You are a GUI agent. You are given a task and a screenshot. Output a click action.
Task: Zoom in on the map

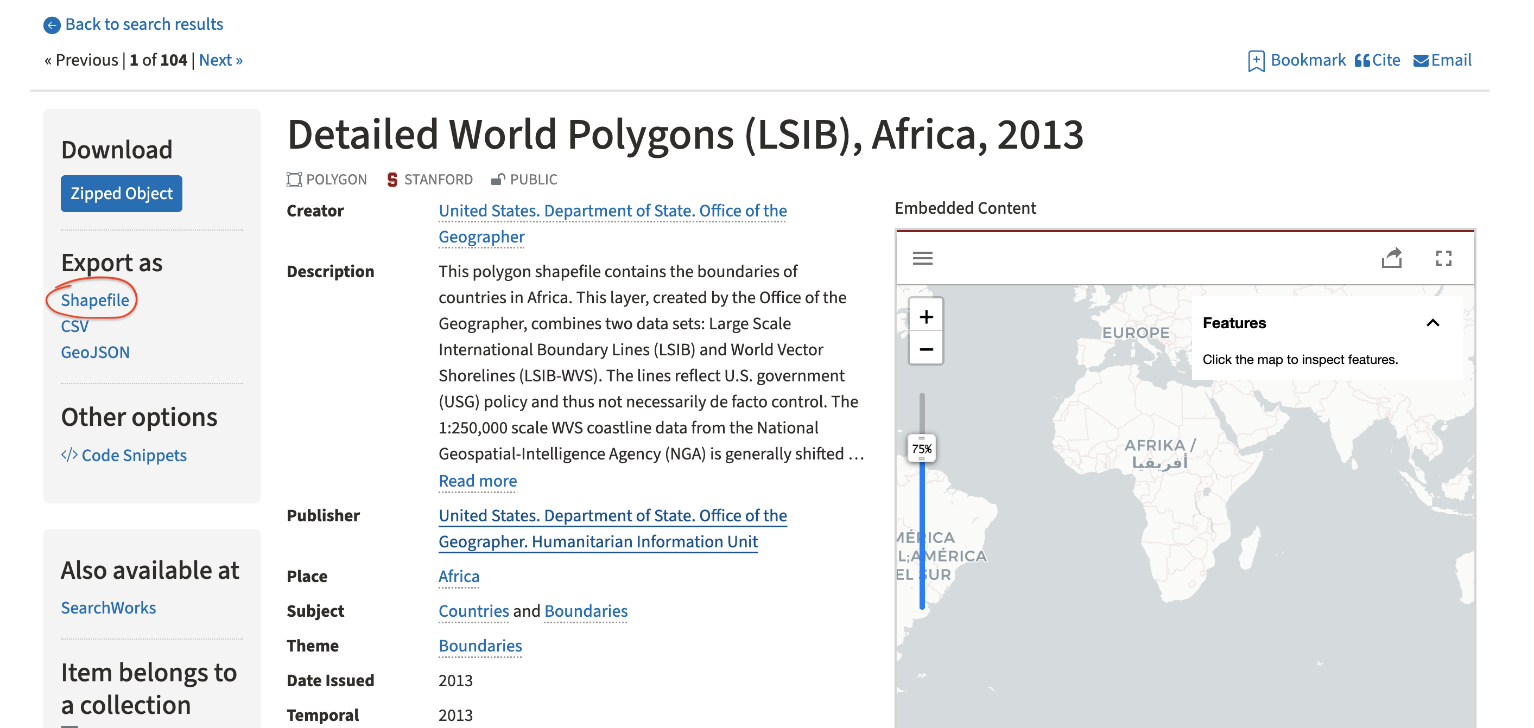(926, 317)
